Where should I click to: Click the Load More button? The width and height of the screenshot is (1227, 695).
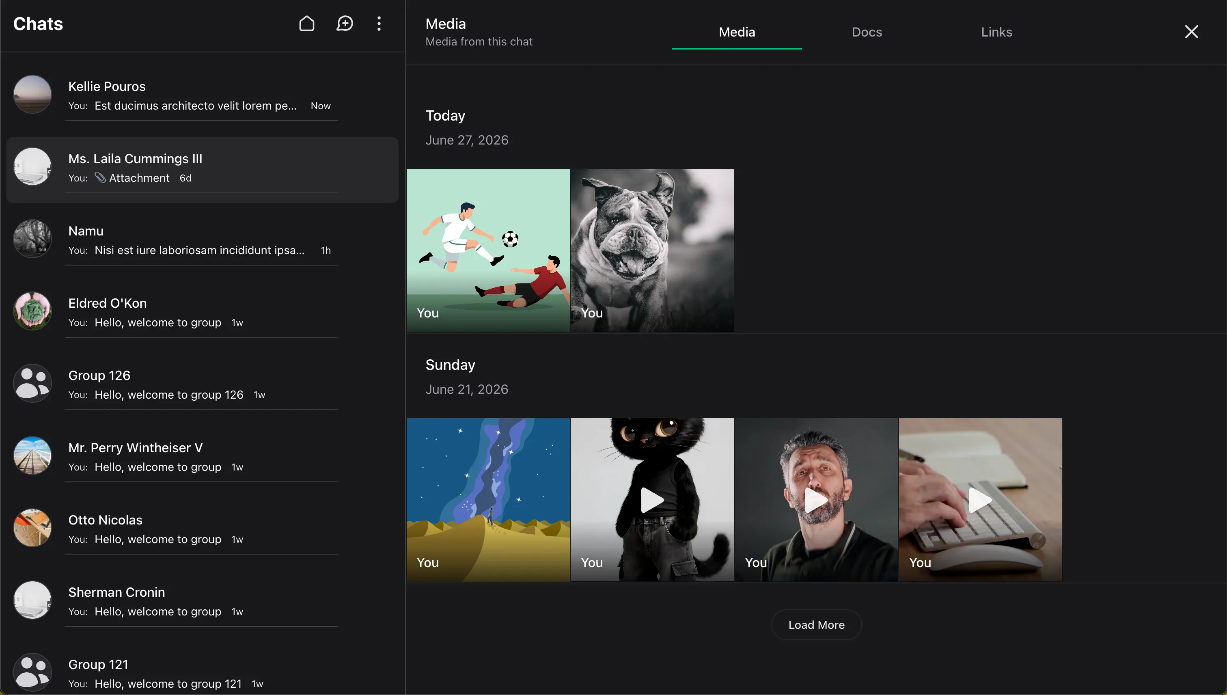[816, 624]
